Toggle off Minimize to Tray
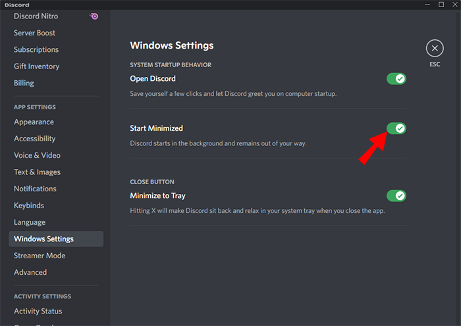This screenshot has width=461, height=326. click(396, 196)
